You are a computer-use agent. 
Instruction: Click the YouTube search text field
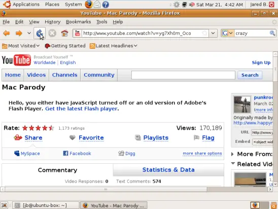pyautogui.click(x=183, y=75)
